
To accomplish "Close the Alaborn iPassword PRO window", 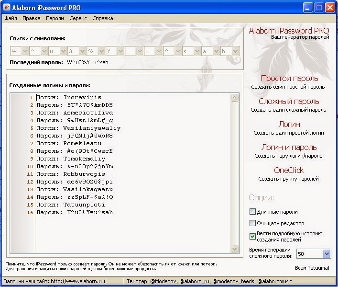I will (x=330, y=8).
